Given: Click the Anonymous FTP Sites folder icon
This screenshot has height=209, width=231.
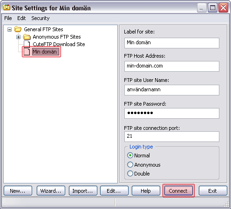Looking at the screenshot, I should tap(27, 37).
